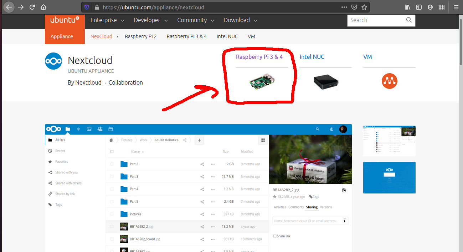Save the page to Pocket

pos(354,7)
